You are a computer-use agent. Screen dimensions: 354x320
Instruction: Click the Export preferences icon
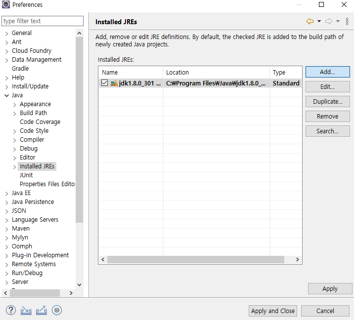pos(42,311)
